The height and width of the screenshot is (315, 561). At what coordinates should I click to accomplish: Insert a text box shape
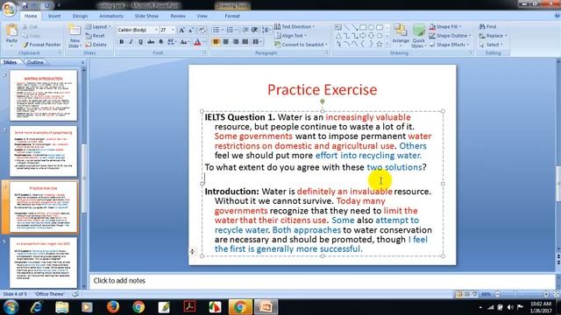(338, 27)
